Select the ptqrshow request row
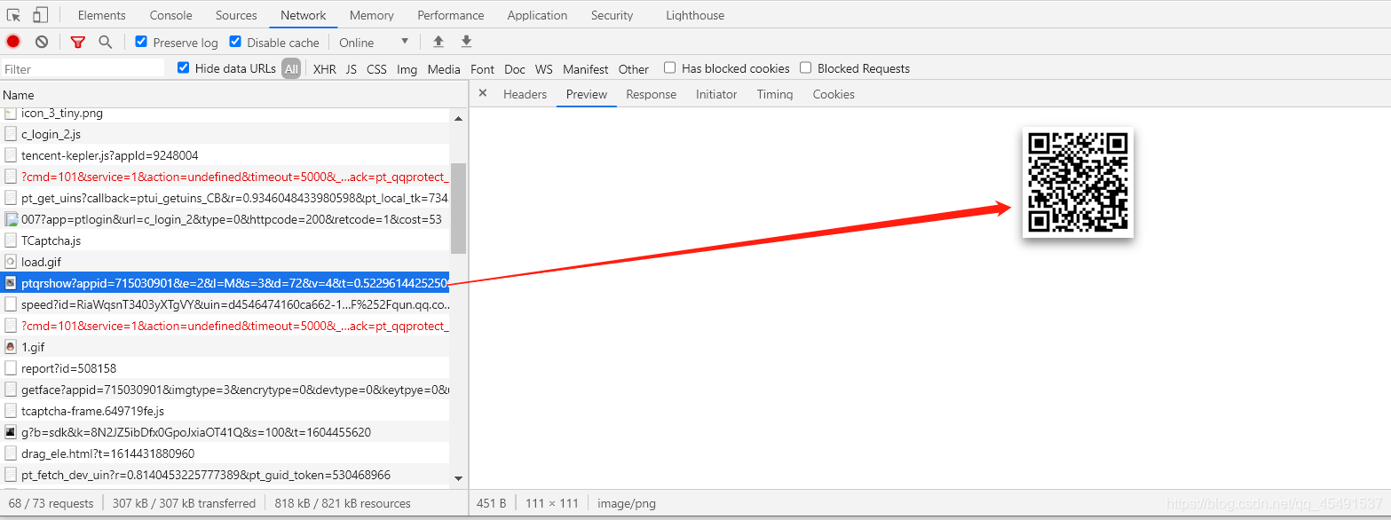Screen dimensions: 1391x520 225,283
